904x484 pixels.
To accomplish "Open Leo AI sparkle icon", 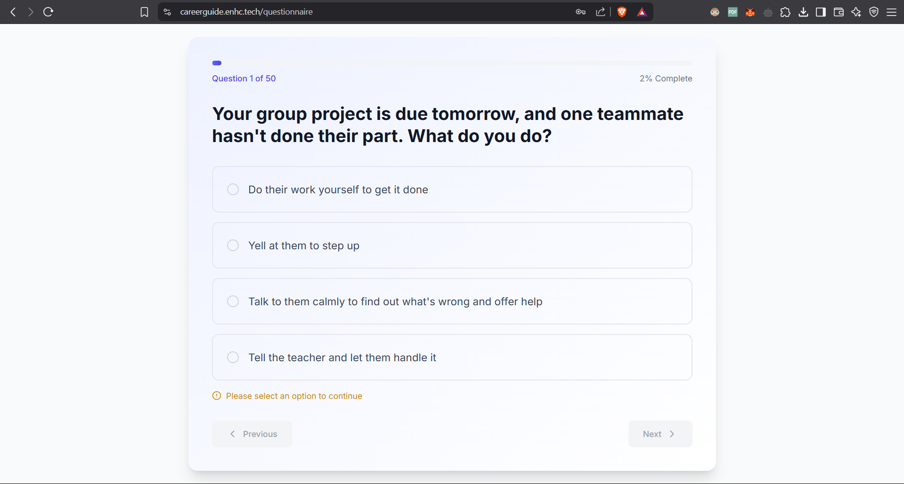I will click(x=856, y=12).
